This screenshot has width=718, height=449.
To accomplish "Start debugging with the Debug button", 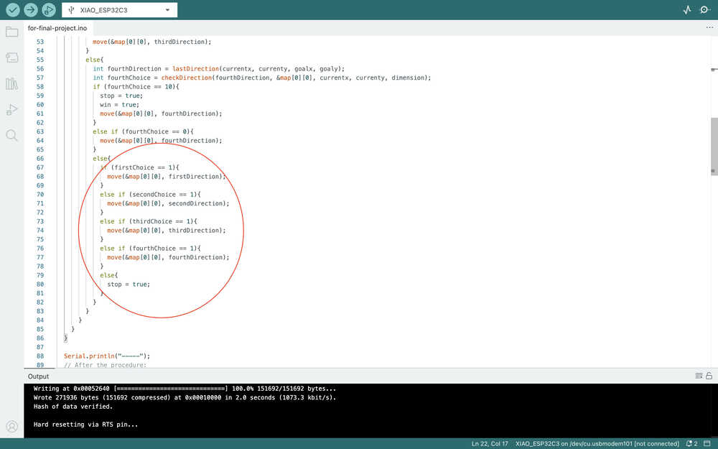I will (49, 9).
